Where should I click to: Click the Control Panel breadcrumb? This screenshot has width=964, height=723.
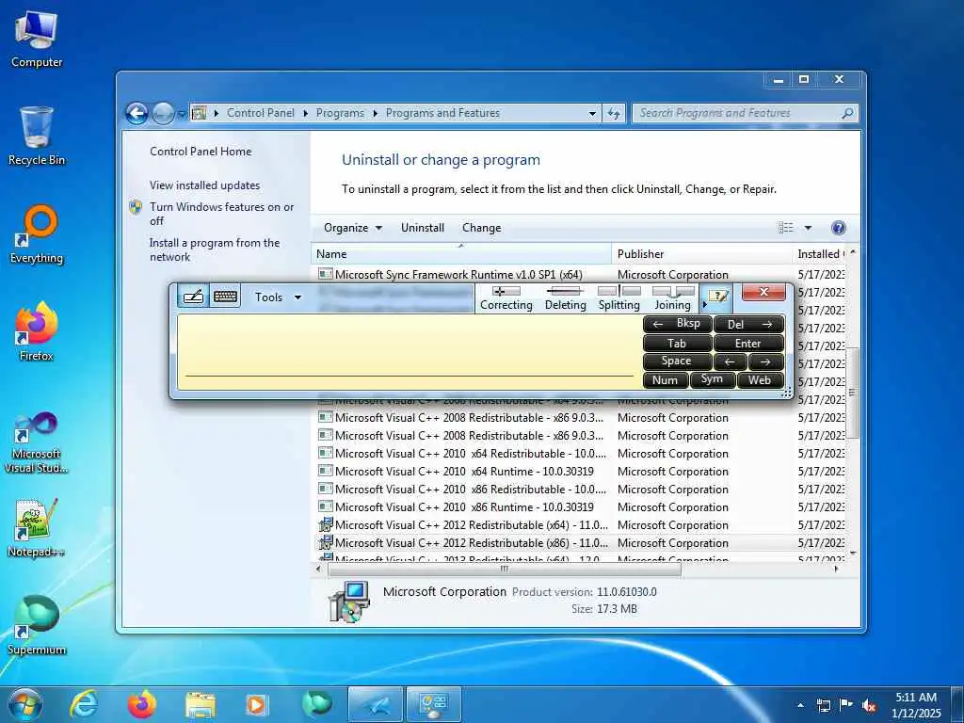[x=260, y=113]
